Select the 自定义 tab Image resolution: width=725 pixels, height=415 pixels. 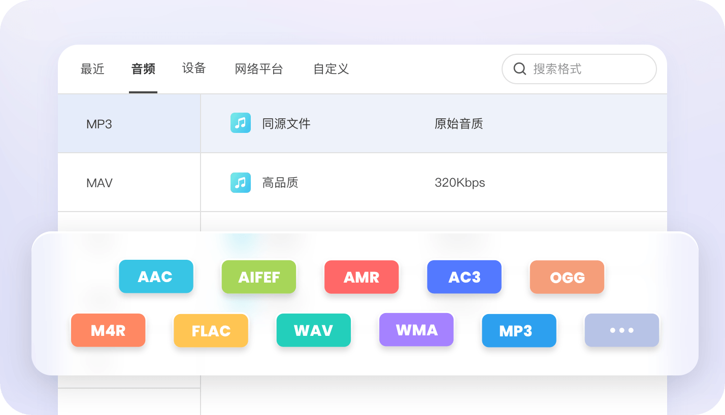331,69
